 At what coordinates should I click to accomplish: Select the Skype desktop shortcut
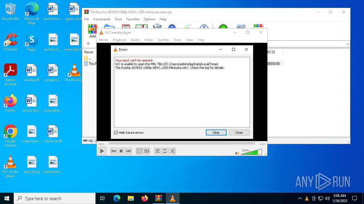pos(32,42)
